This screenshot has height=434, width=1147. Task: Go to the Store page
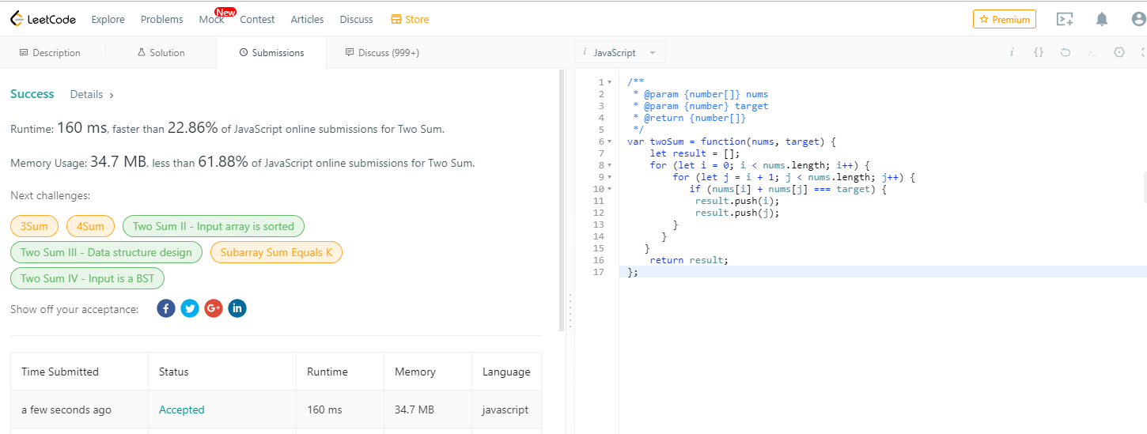point(410,19)
